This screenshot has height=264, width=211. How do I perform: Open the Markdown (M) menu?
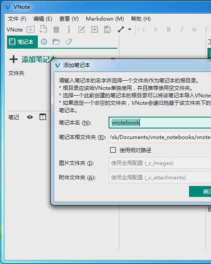(x=105, y=18)
